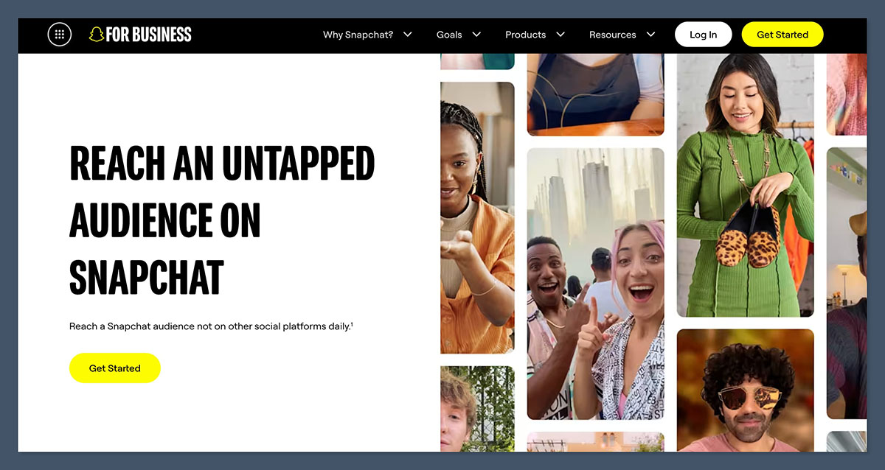
Task: Select the man wearing mirrored sunglasses thumbnail
Action: click(x=745, y=390)
